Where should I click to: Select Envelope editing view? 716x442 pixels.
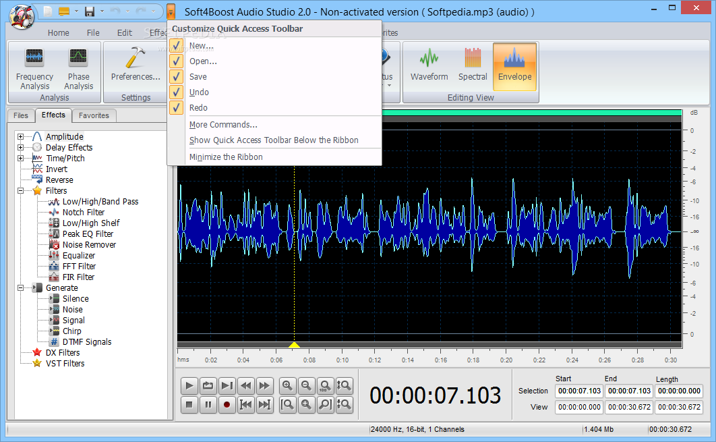coord(514,66)
